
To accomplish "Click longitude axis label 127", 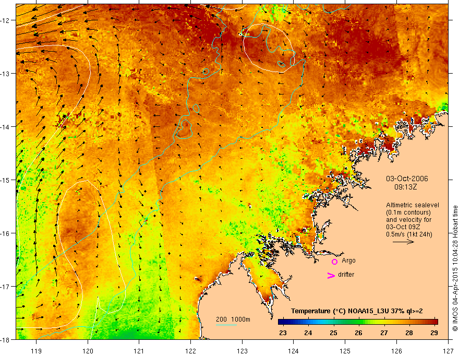I will pyautogui.click(x=448, y=351).
